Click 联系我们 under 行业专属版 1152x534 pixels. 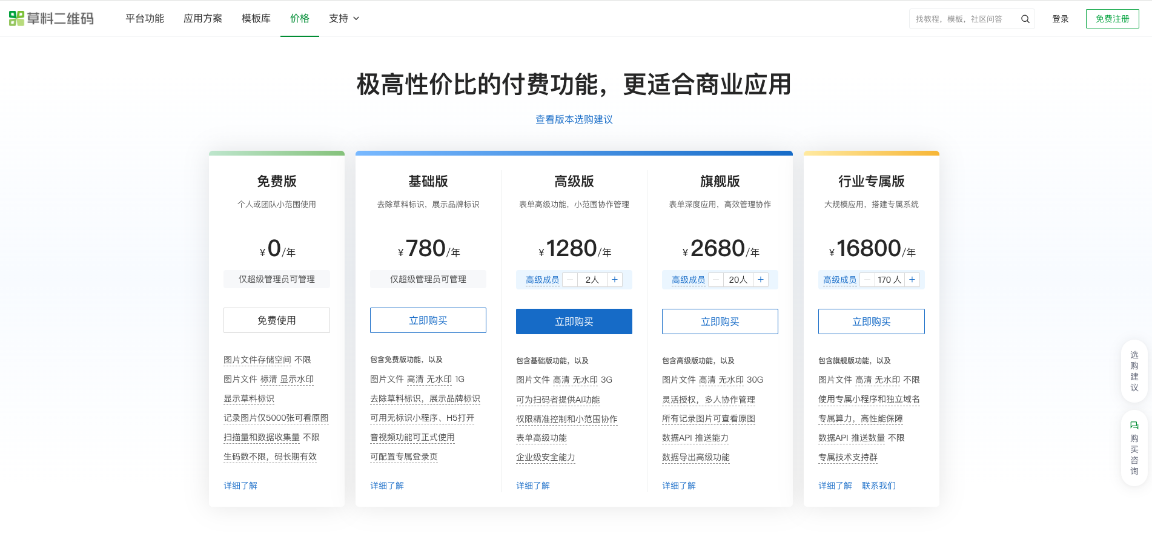coord(878,486)
